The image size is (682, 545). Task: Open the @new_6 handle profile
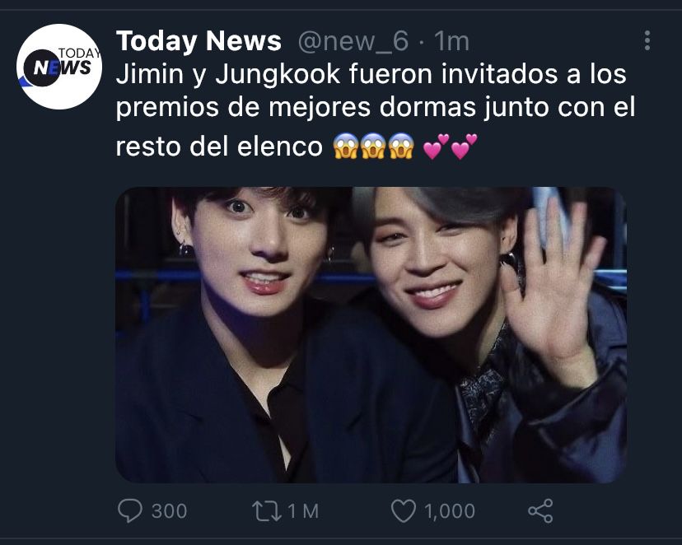pyautogui.click(x=353, y=41)
